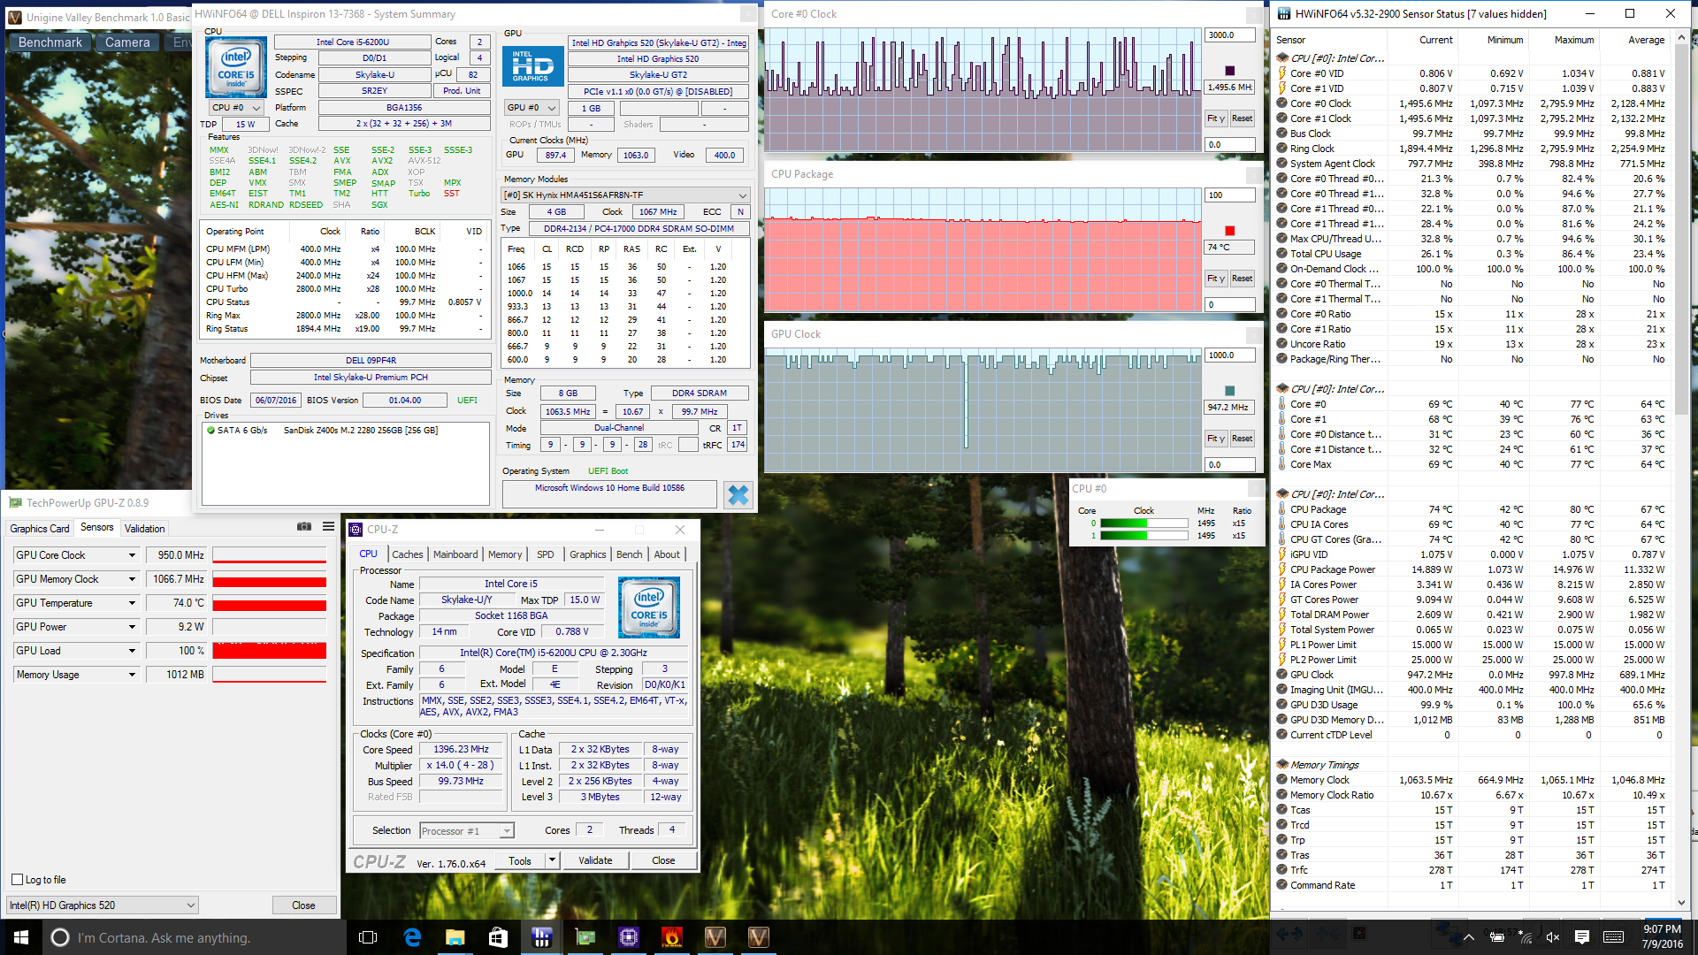This screenshot has height=955, width=1698.
Task: Open the Windows Store taskbar icon
Action: 498,937
